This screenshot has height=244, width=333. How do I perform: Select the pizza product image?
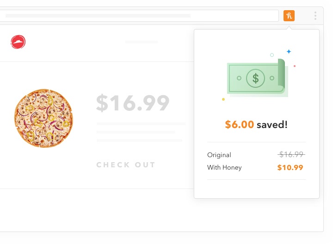tap(43, 119)
